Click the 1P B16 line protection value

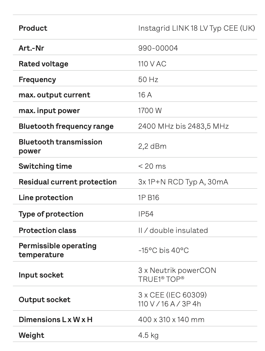pos(149,198)
